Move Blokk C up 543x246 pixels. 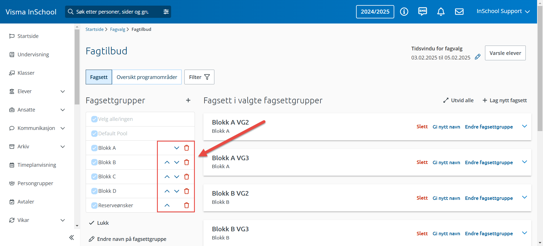pos(167,177)
